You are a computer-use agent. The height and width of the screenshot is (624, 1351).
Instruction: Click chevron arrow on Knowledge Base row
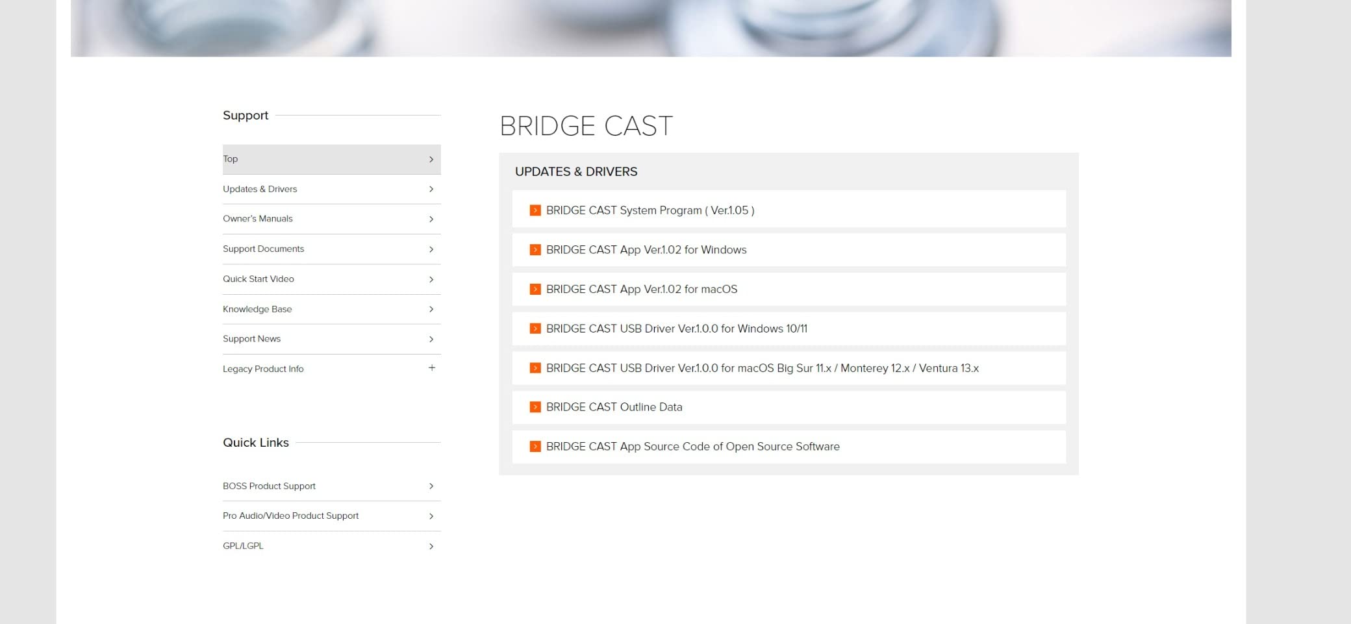[431, 309]
